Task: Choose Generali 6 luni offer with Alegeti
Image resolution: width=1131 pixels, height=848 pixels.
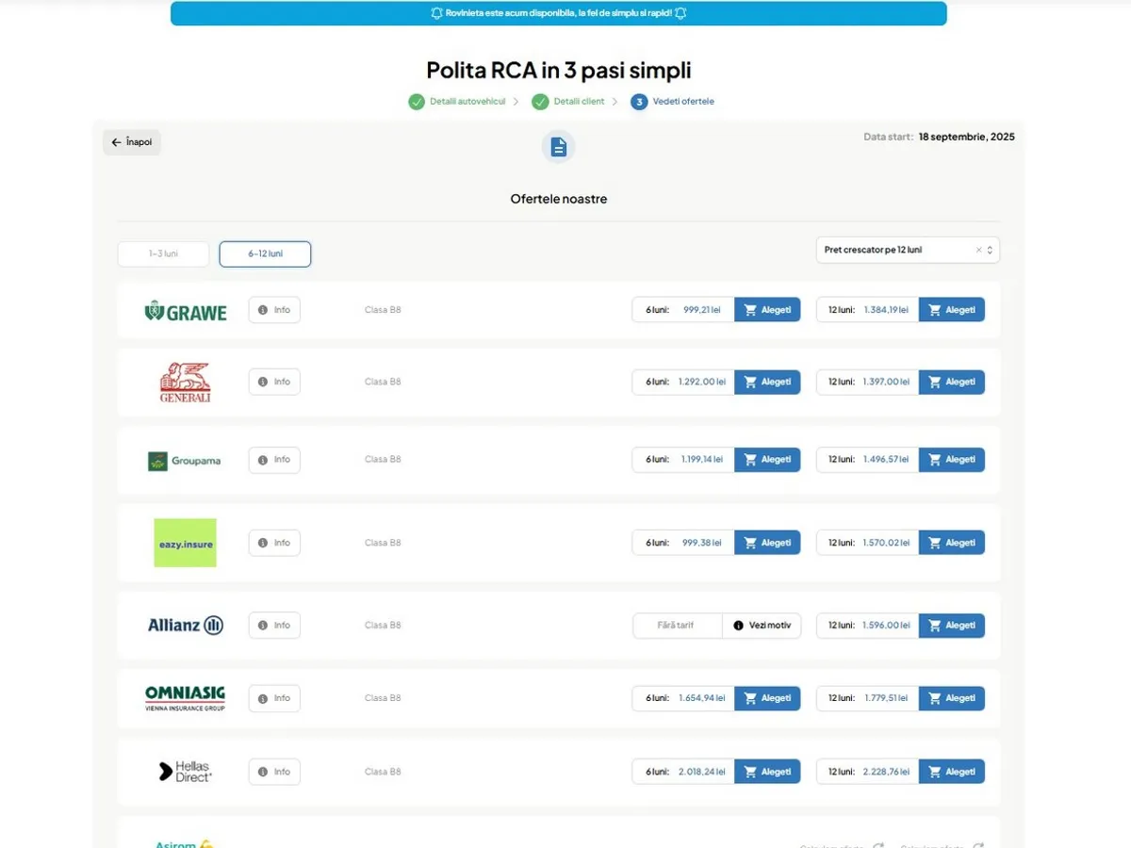Action: 767,383
